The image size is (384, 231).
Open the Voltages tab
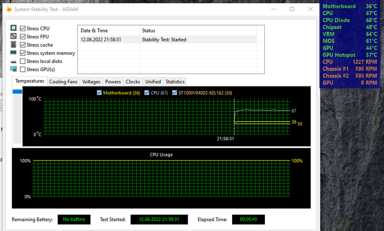click(x=91, y=82)
